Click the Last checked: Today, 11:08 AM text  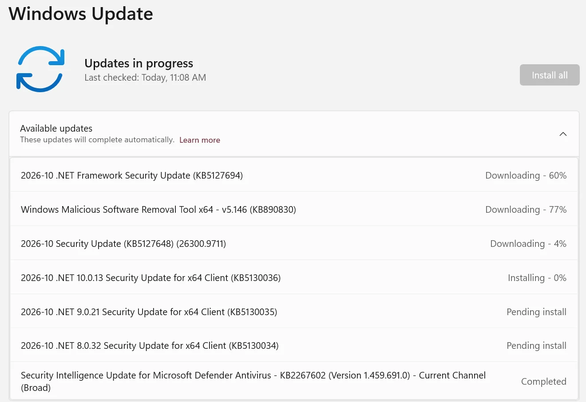tap(145, 78)
